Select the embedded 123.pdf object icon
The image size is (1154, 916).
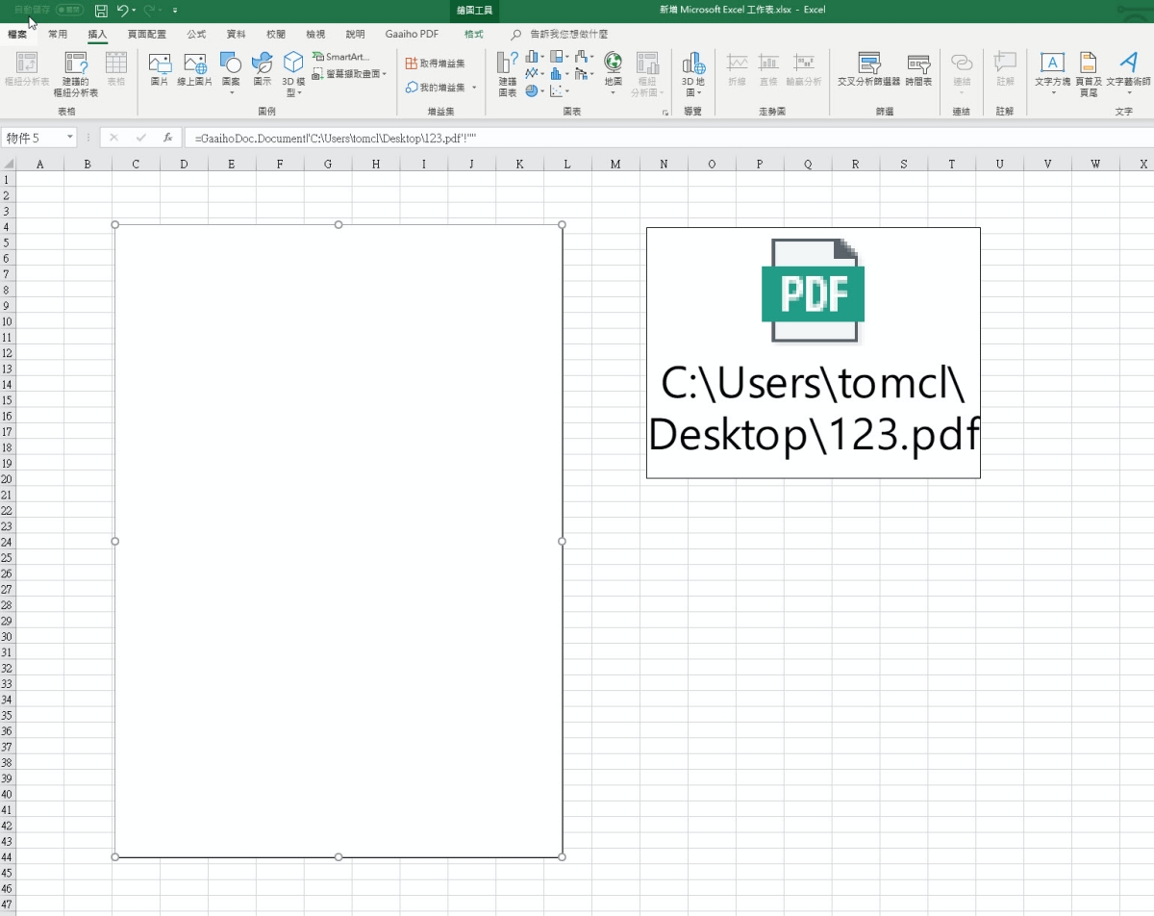point(813,352)
